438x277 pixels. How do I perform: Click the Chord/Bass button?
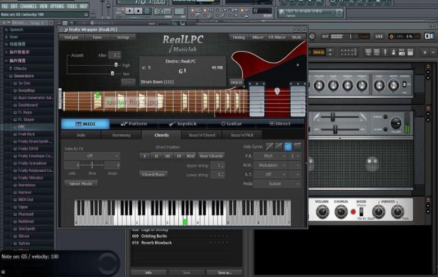(153, 174)
